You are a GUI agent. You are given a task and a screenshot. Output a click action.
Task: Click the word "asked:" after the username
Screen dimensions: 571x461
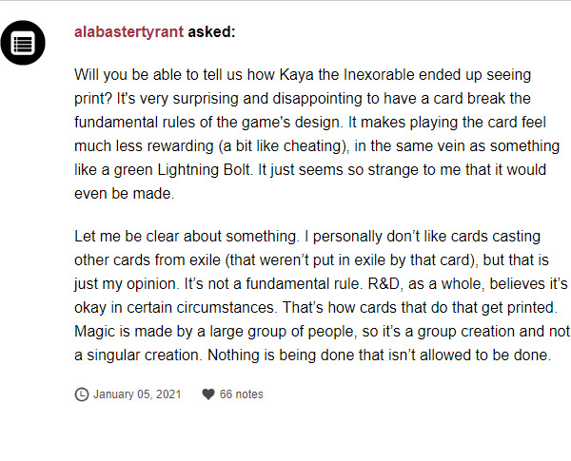pos(211,31)
